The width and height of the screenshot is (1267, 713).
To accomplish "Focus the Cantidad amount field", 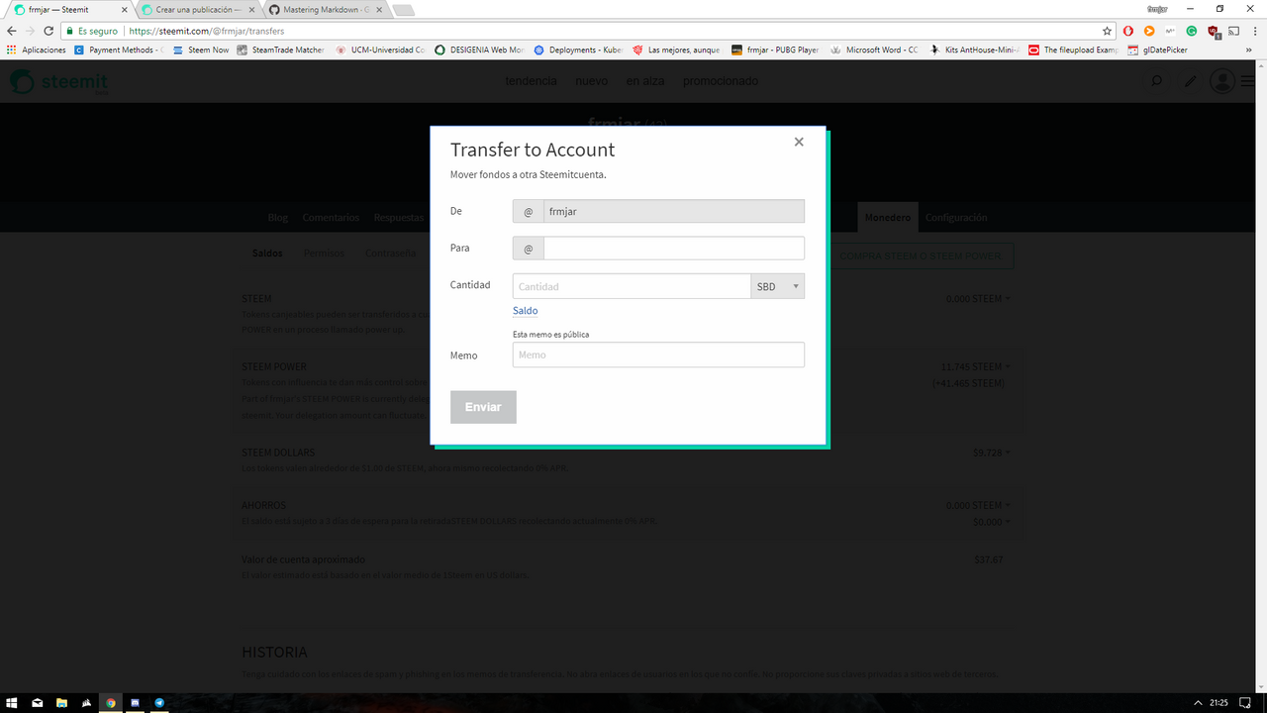I will point(632,286).
